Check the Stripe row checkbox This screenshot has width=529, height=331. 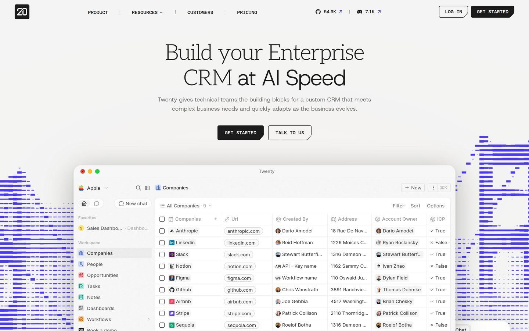coord(162,313)
